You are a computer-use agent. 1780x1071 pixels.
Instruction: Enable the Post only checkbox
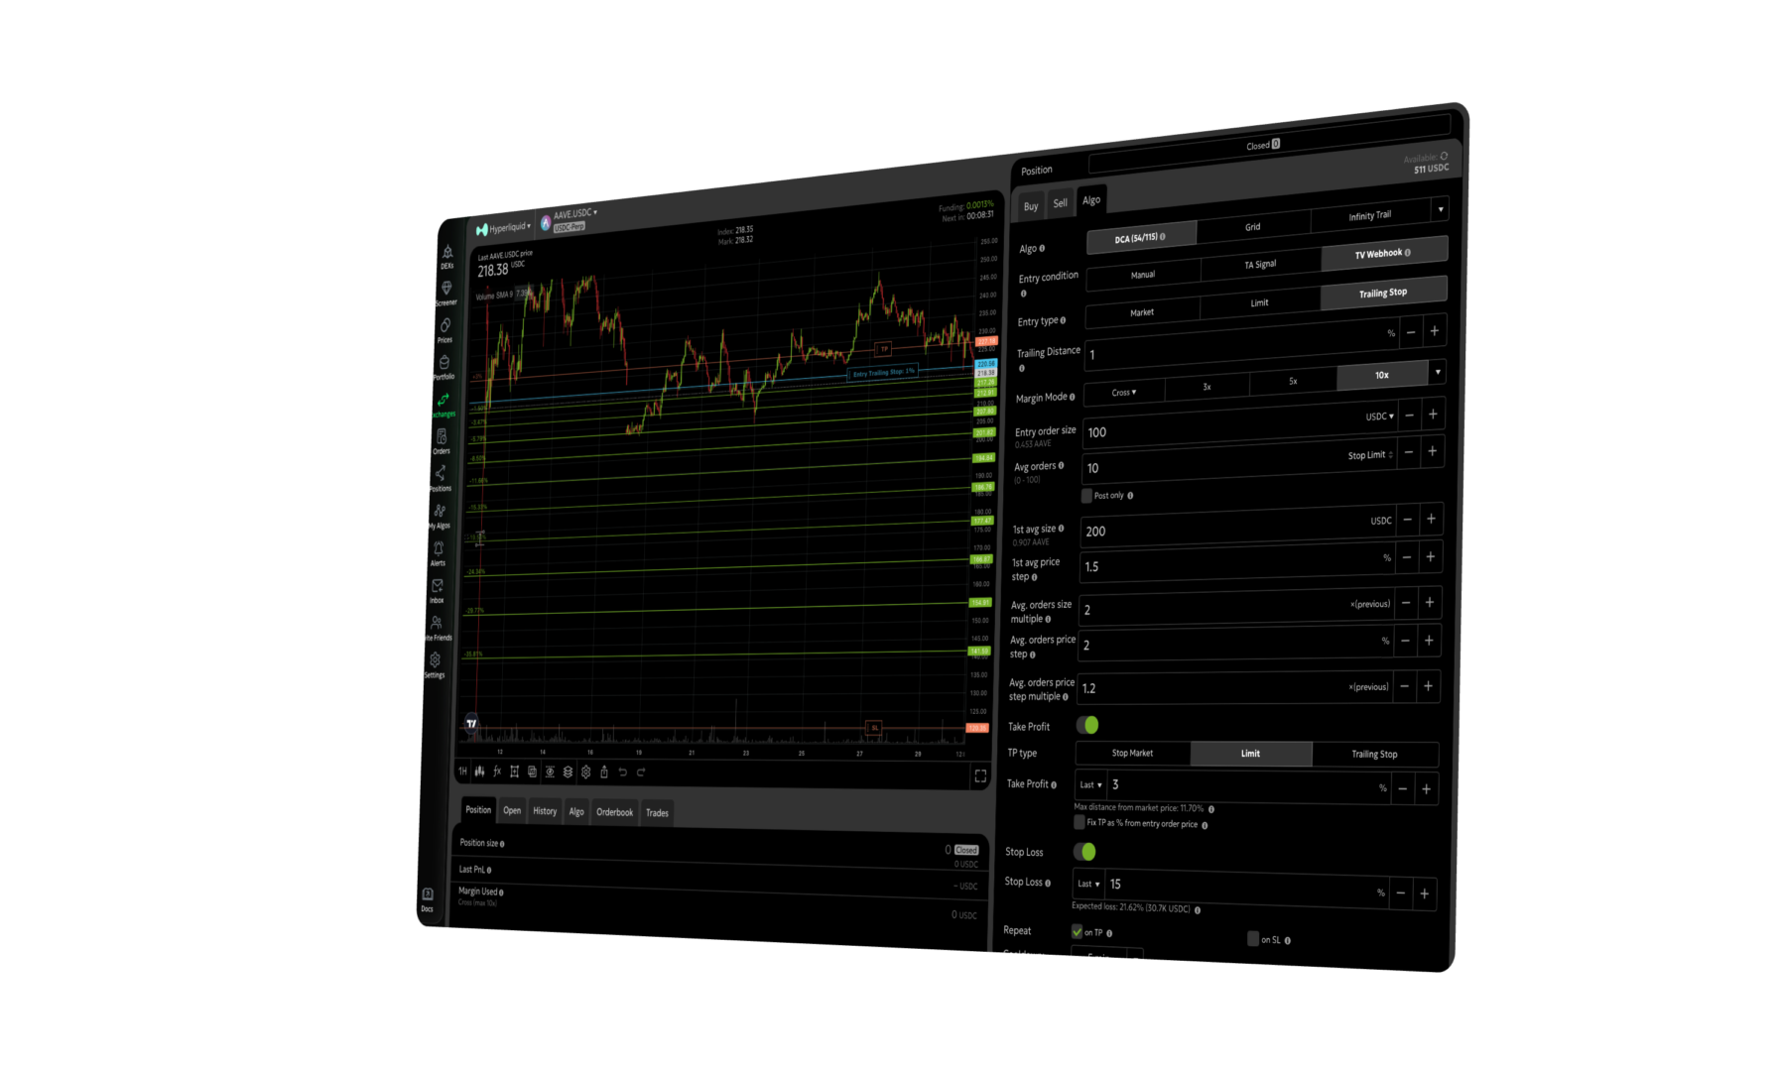point(1087,495)
